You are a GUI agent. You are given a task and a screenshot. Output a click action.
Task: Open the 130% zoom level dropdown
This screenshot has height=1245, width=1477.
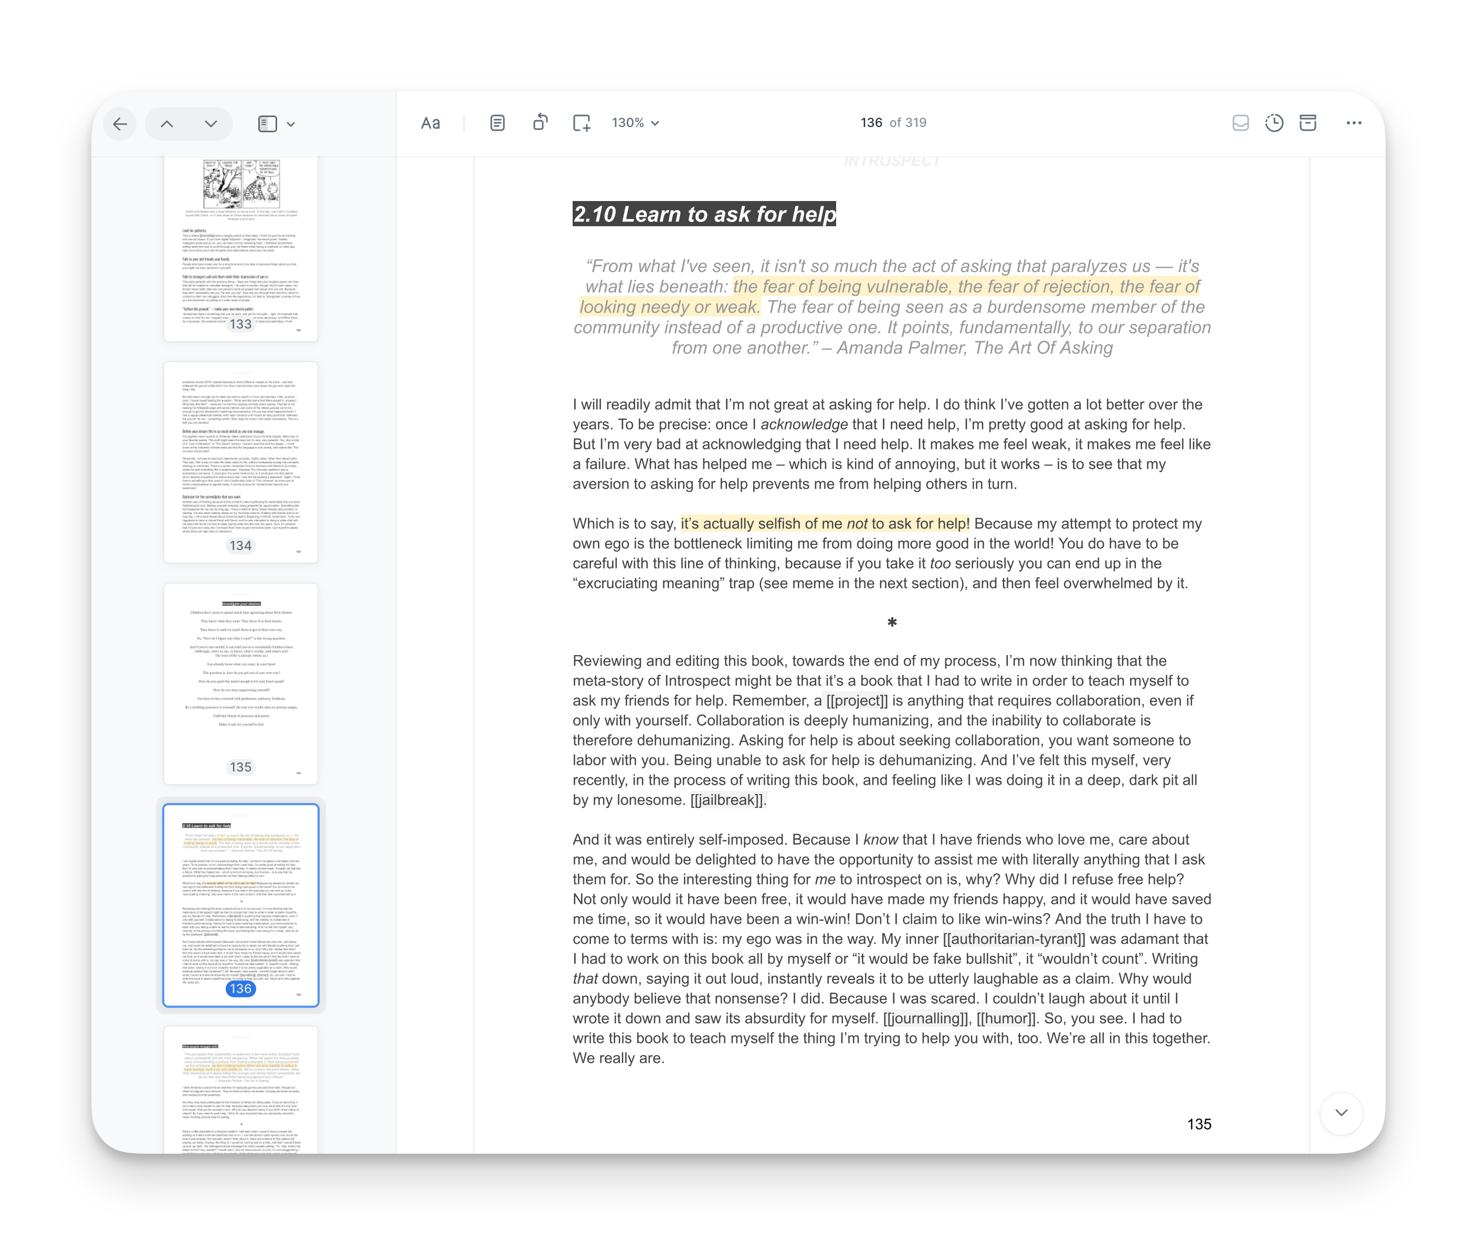pyautogui.click(x=635, y=123)
